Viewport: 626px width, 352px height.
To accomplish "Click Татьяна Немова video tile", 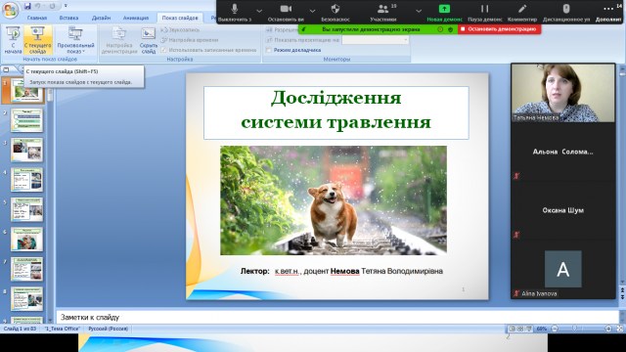I will pyautogui.click(x=563, y=93).
